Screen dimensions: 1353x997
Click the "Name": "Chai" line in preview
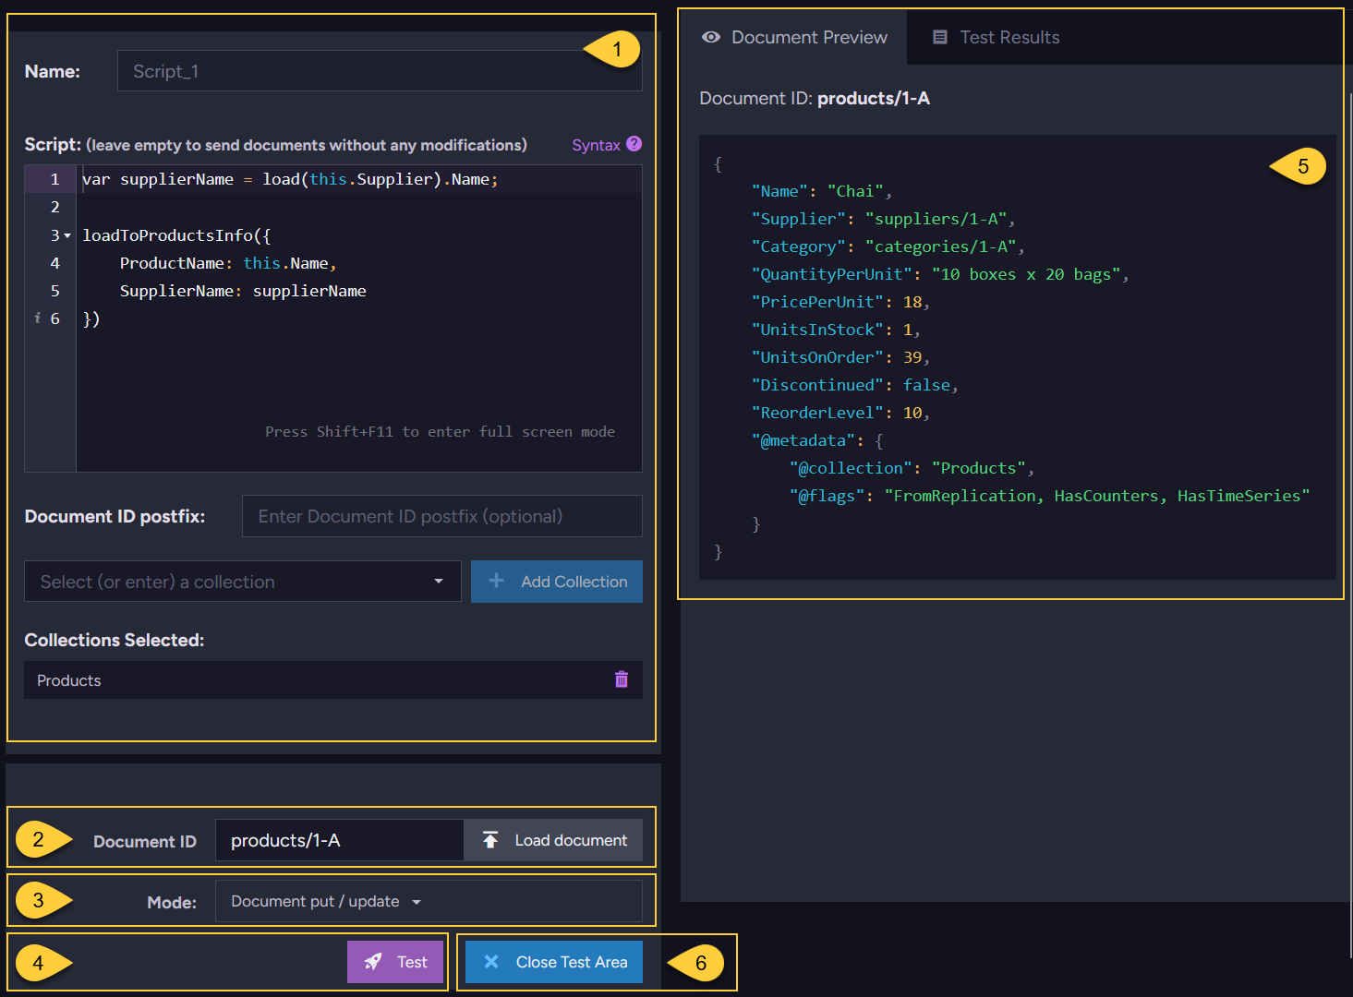(x=821, y=191)
